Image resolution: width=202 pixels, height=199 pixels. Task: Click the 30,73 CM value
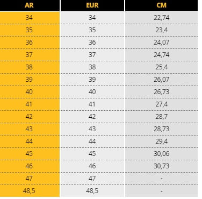[161, 166]
